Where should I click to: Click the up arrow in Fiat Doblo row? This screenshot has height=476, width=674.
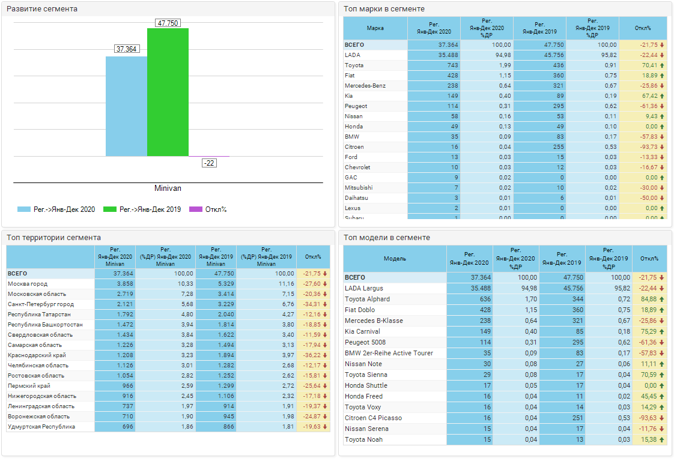pyautogui.click(x=662, y=310)
